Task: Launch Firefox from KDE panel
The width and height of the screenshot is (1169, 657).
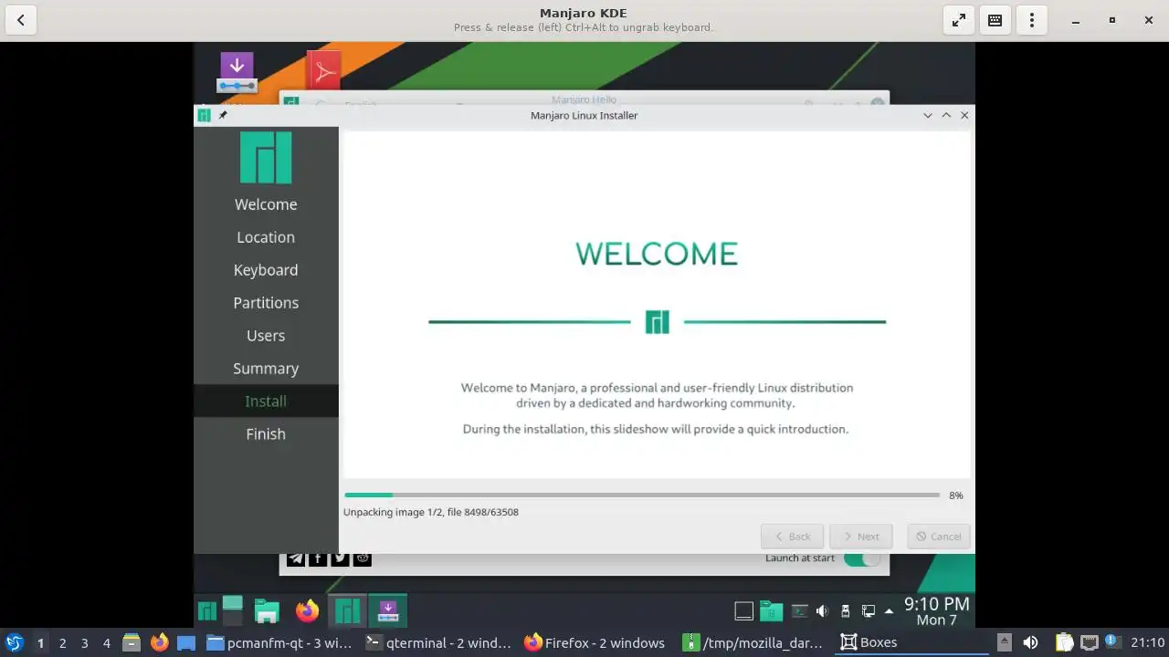Action: [307, 610]
